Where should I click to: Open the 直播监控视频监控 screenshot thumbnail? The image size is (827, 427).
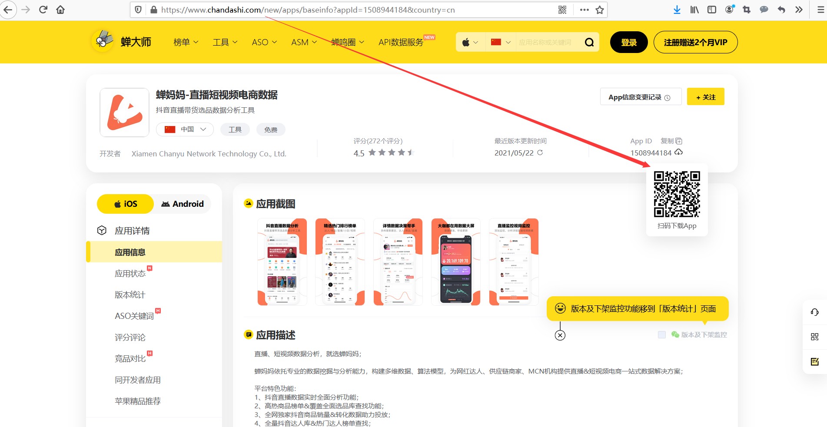514,262
